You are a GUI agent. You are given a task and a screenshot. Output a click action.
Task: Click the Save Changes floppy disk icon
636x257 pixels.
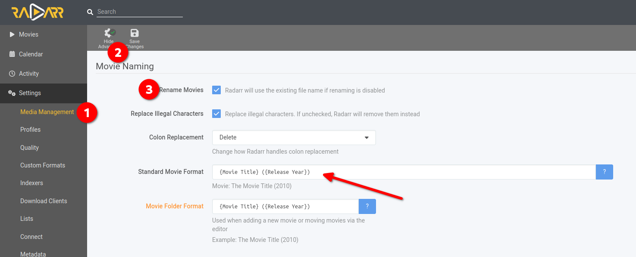pos(135,33)
